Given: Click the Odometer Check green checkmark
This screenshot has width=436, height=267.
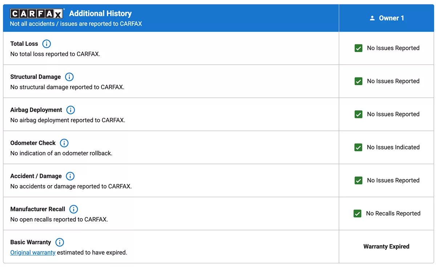Looking at the screenshot, I should [x=358, y=147].
